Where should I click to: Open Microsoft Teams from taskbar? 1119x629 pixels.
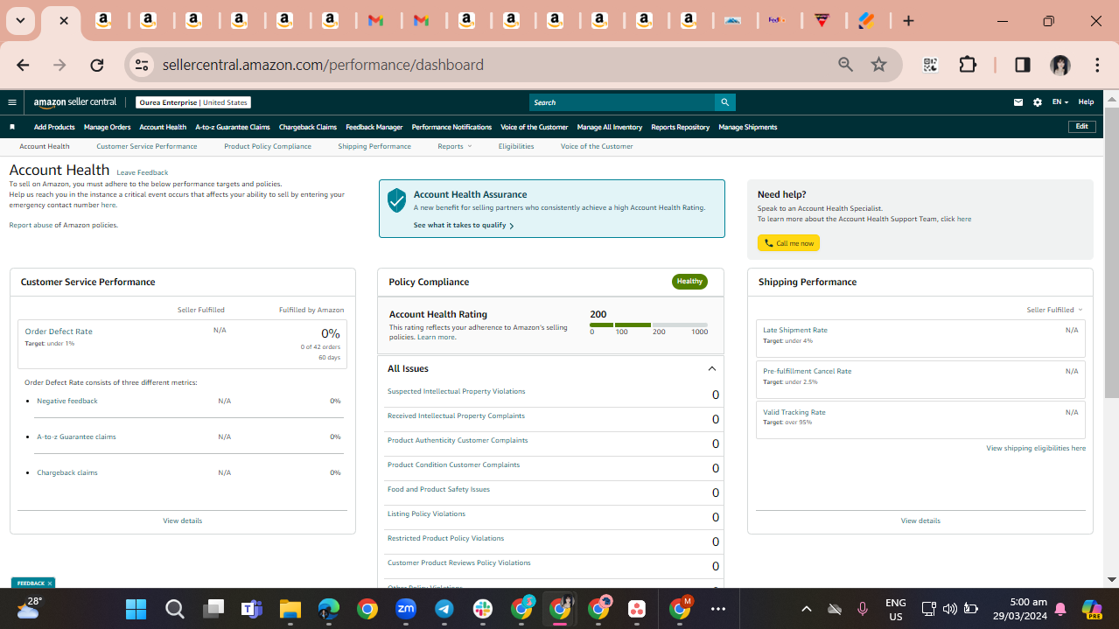(x=251, y=609)
